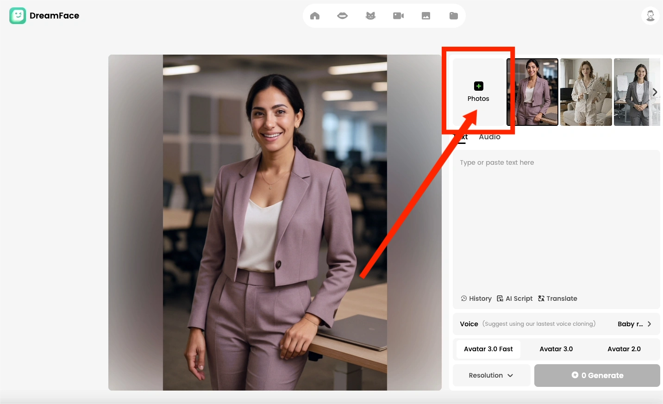Open the video camera tool icon

point(398,16)
